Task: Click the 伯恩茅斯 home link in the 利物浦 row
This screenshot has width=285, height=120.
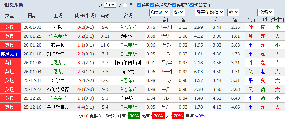Action: (58, 36)
